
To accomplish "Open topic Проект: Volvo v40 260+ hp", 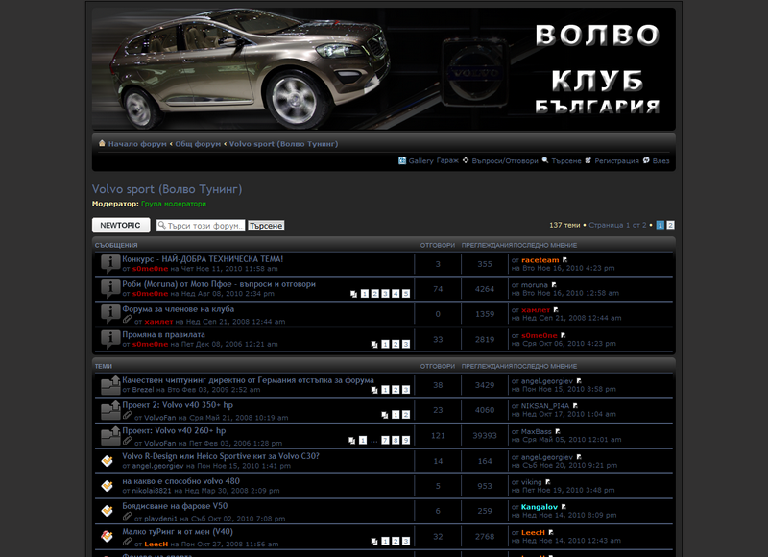I will 174,430.
